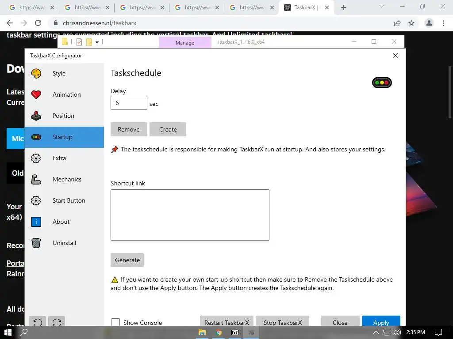The height and width of the screenshot is (339, 453).
Task: Bookmark this page with the star icon
Action: (x=411, y=23)
